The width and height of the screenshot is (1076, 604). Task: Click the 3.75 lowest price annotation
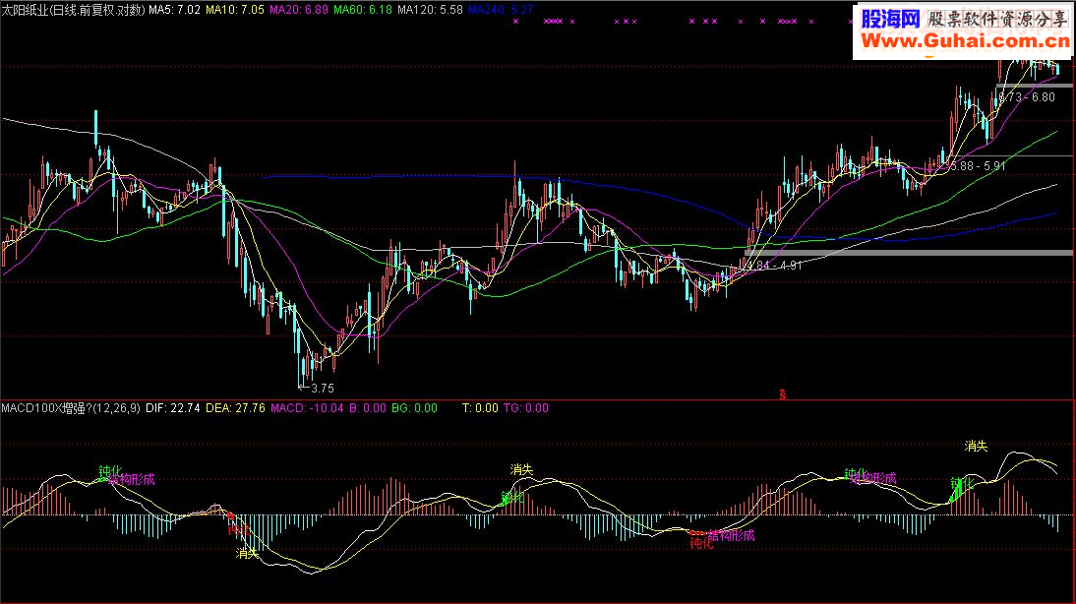pos(323,389)
